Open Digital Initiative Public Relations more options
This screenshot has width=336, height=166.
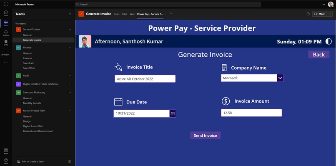click(x=70, y=84)
